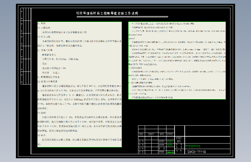Select the heading "3.2 浆制"
Image resolution: width=251 pixels, height=162 pixels.
tap(42, 113)
